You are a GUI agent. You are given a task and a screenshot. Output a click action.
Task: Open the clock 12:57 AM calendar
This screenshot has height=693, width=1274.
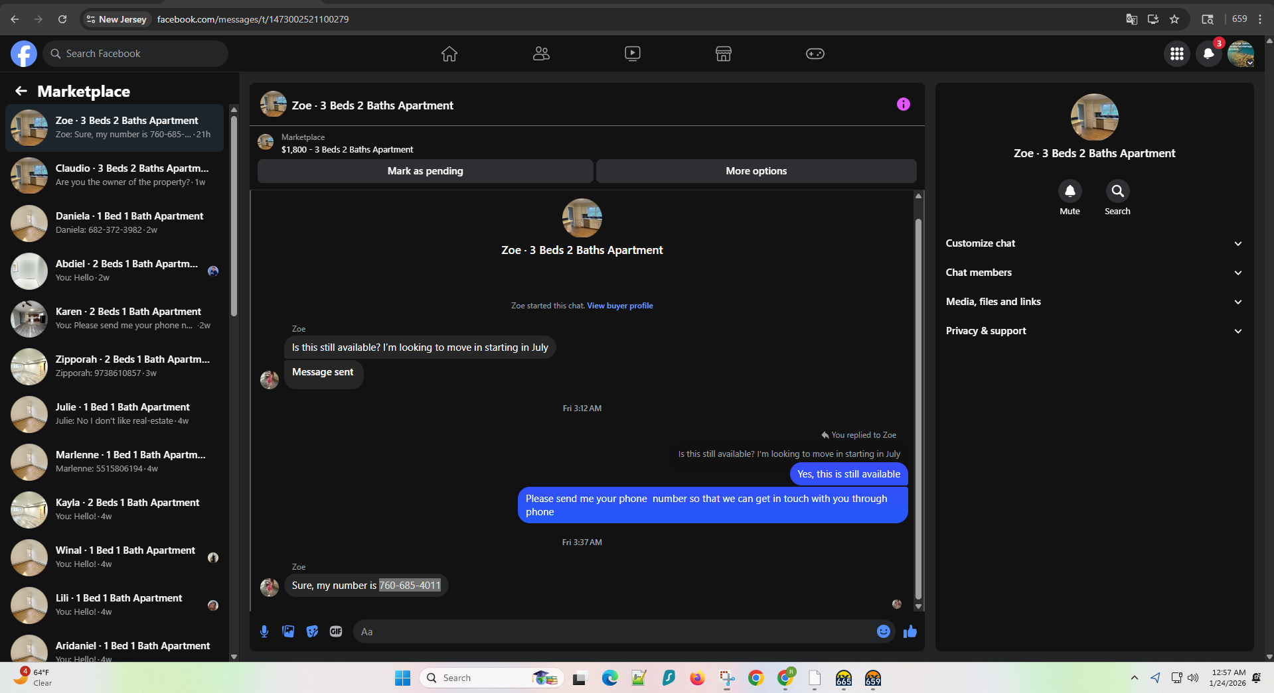click(1228, 678)
